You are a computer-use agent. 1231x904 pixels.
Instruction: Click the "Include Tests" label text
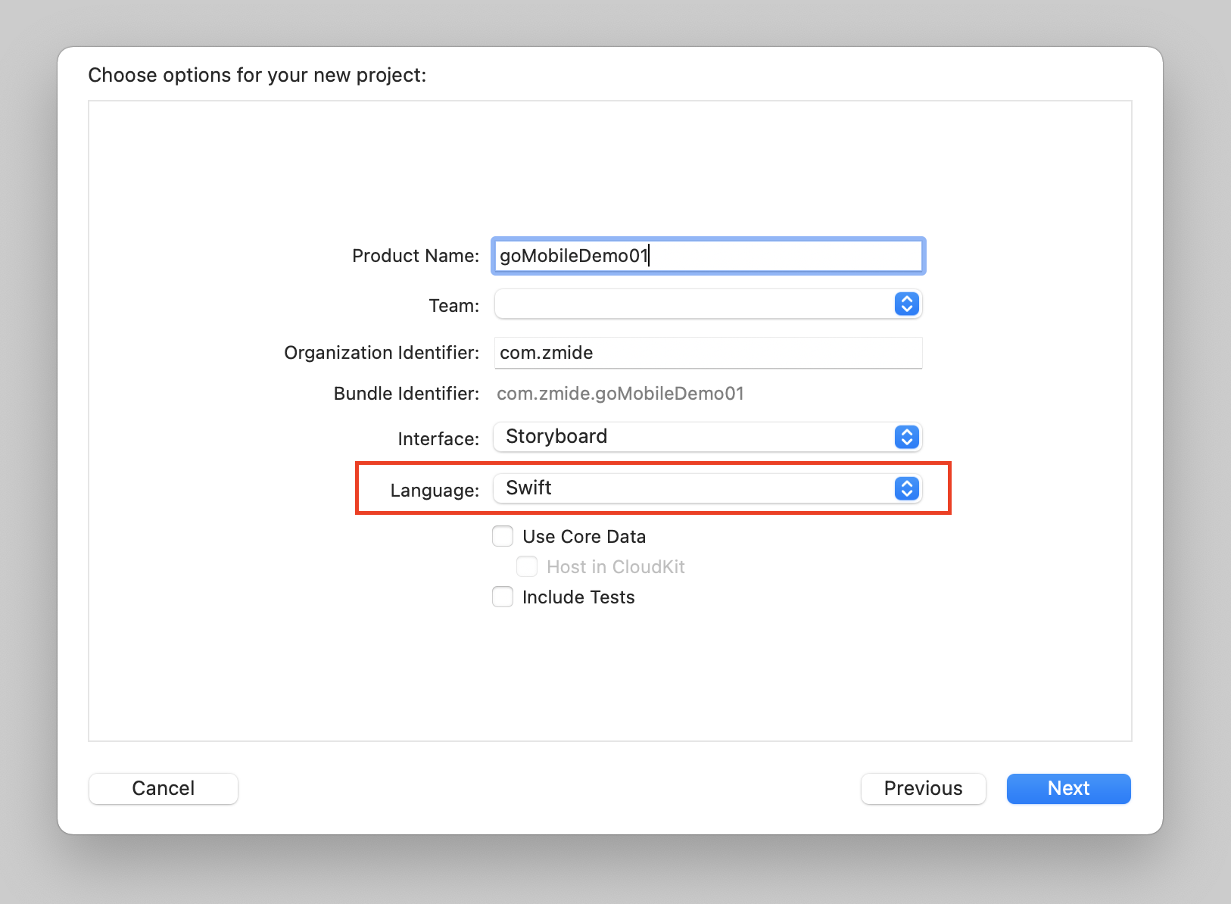pos(578,597)
